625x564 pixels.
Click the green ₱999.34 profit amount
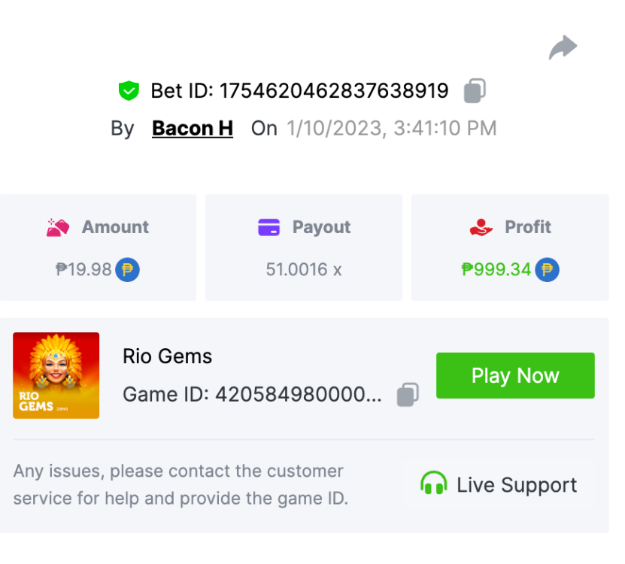point(496,269)
